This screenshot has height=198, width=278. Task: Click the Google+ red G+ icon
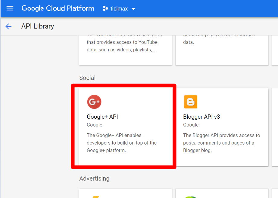(x=94, y=102)
